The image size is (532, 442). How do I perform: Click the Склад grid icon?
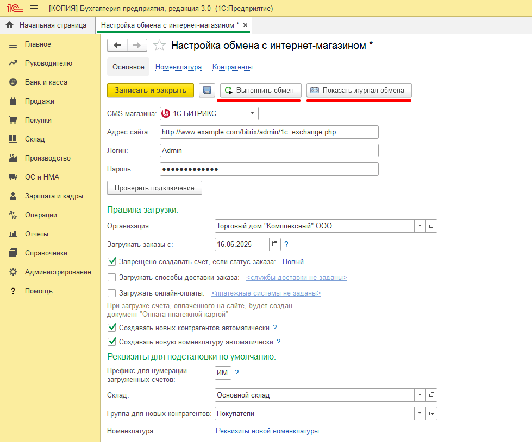click(x=13, y=139)
